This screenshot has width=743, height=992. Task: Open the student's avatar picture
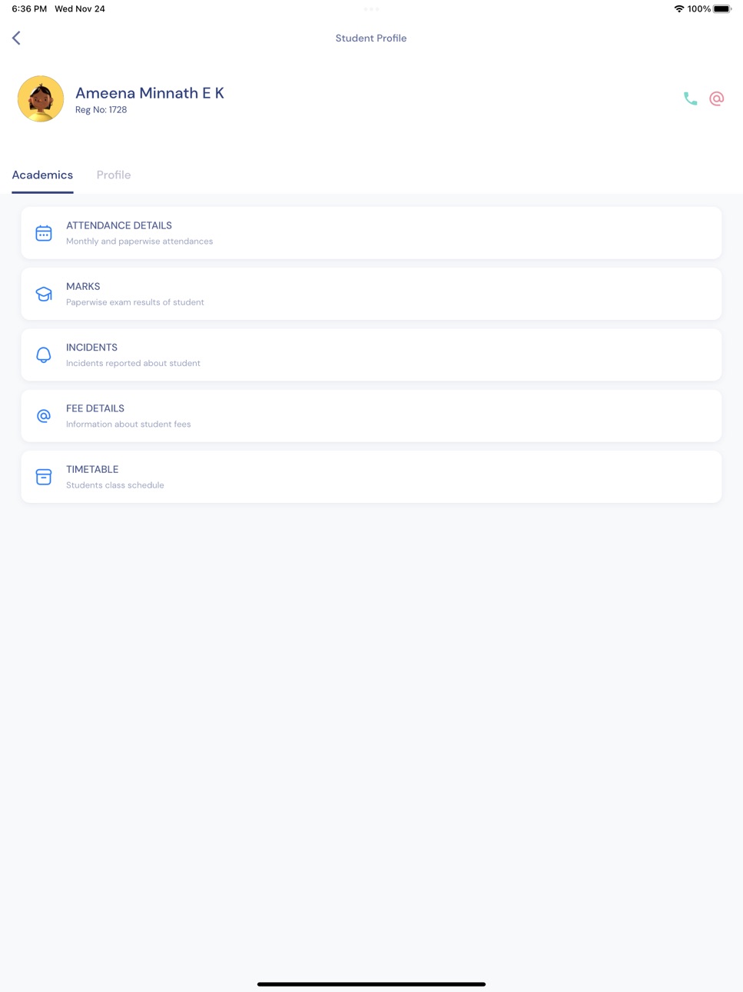click(41, 98)
